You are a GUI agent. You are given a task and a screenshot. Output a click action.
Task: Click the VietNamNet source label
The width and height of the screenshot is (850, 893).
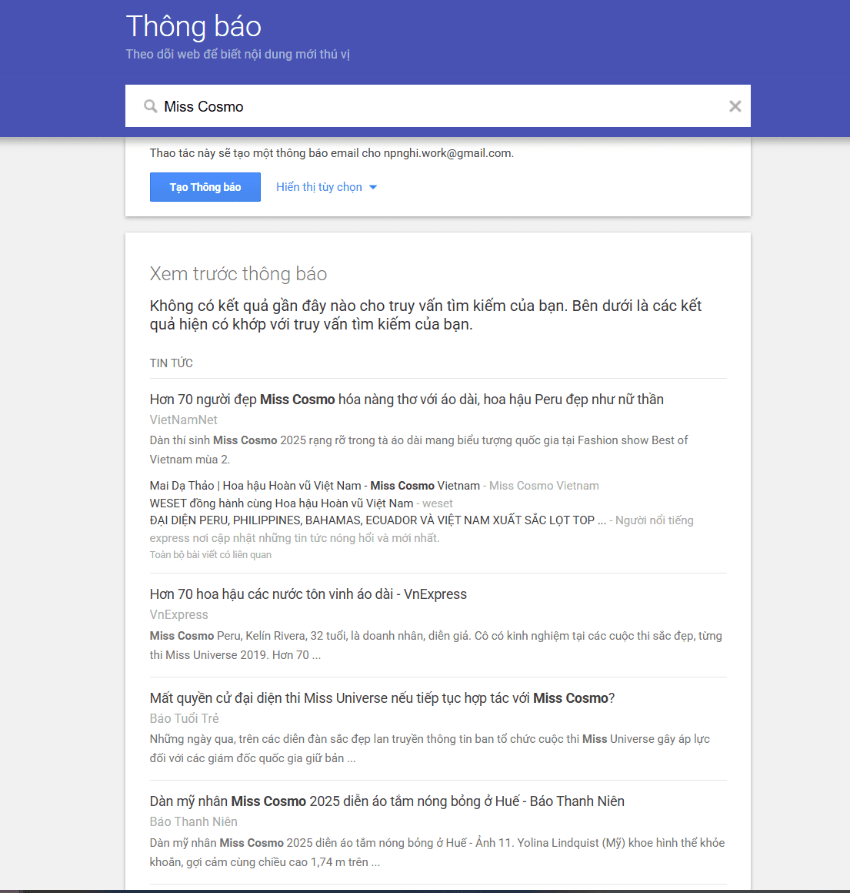click(183, 420)
